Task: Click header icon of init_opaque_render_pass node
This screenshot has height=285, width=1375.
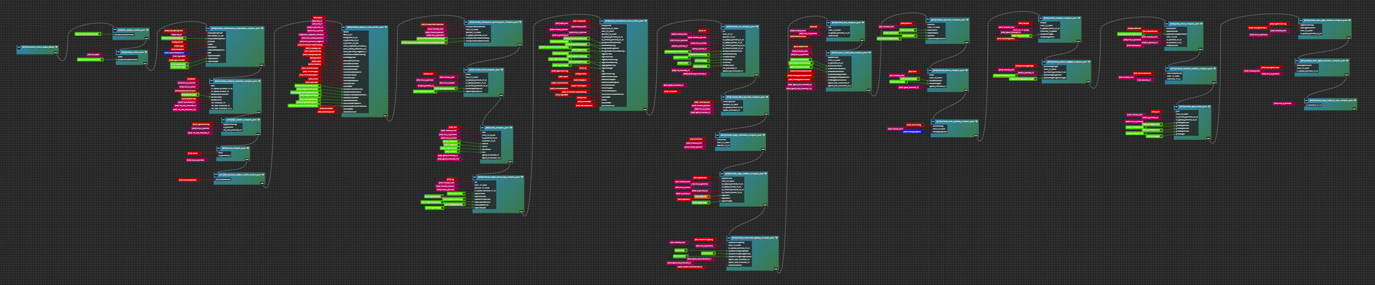Action: coord(115,29)
